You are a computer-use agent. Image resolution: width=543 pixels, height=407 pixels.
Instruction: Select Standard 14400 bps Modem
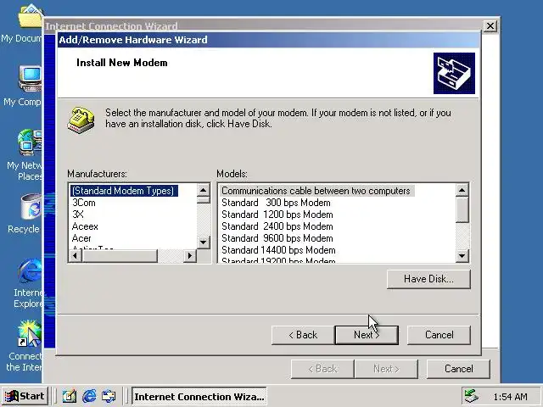(278, 250)
